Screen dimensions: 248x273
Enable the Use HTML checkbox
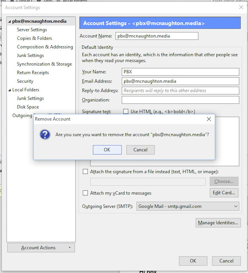126,112
